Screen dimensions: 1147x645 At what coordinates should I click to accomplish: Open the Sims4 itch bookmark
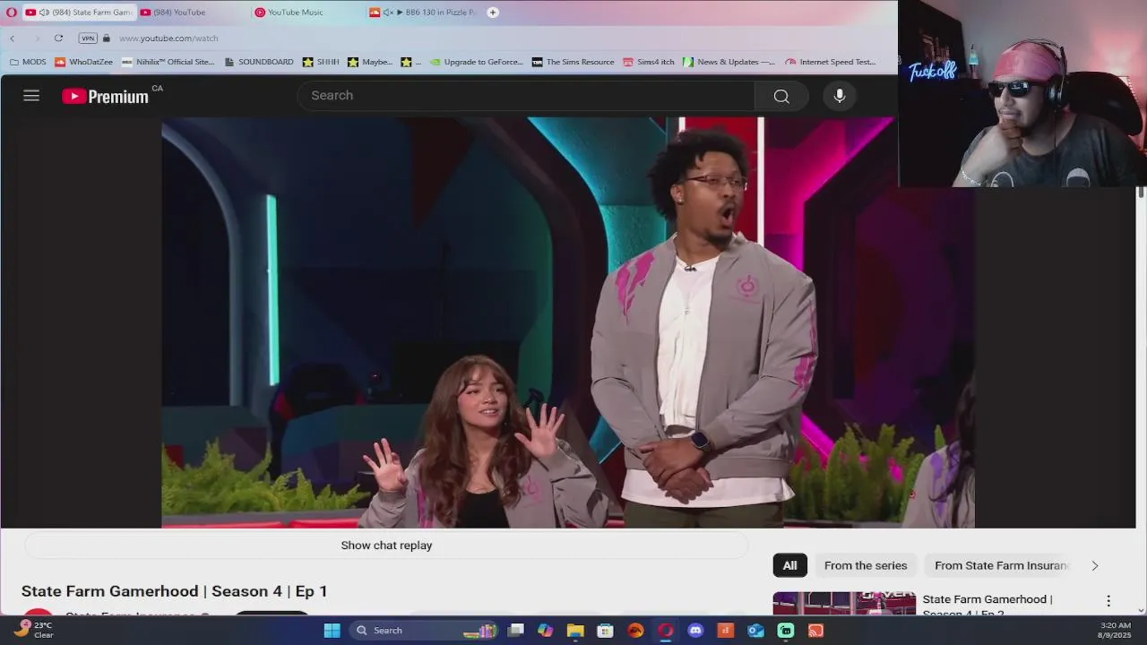point(649,62)
